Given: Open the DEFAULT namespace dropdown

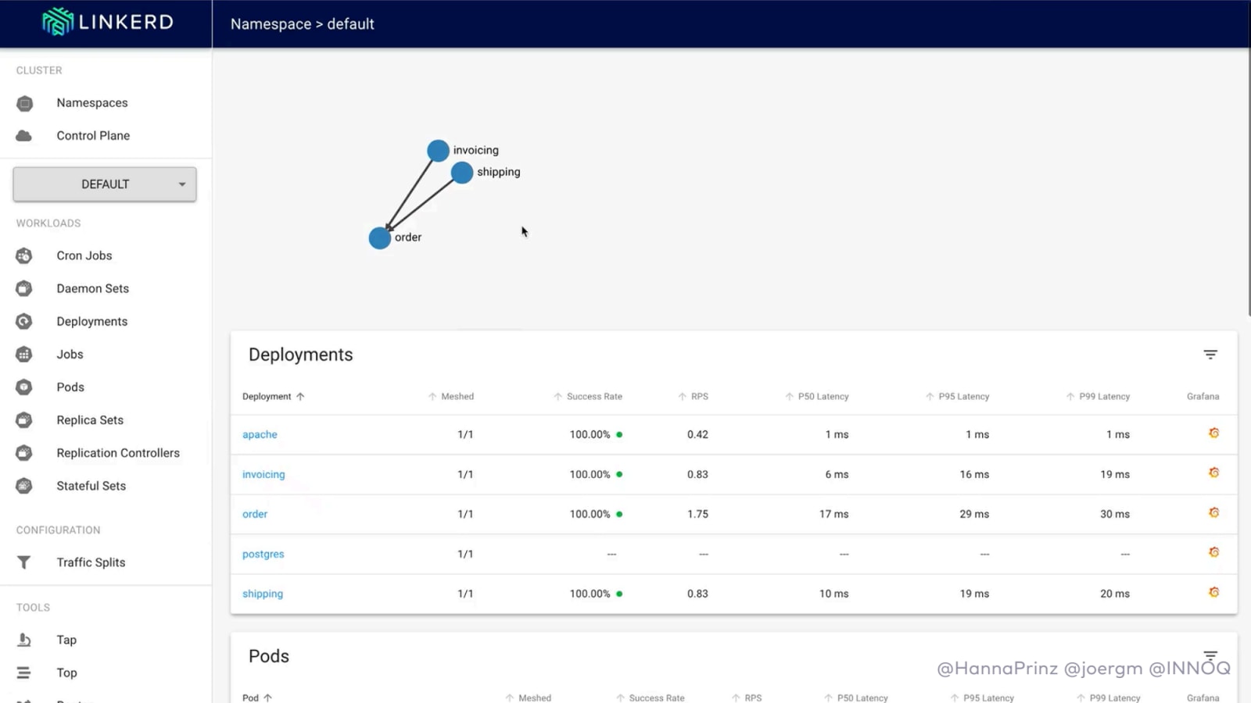Looking at the screenshot, I should [x=105, y=184].
